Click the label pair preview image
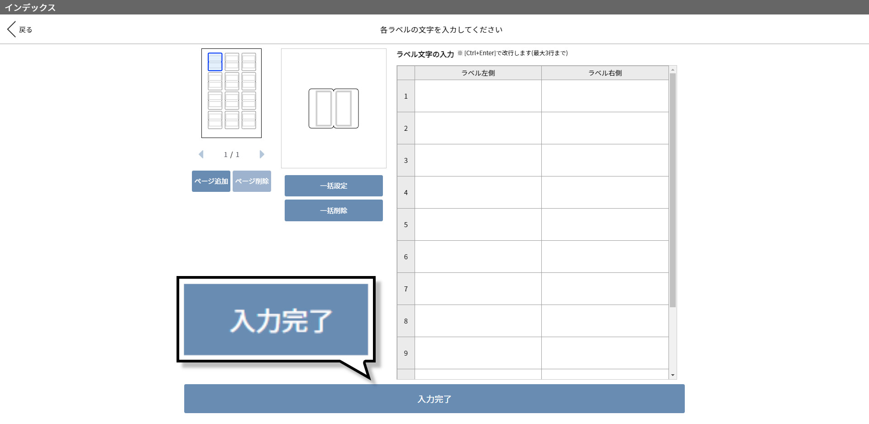 pos(334,108)
